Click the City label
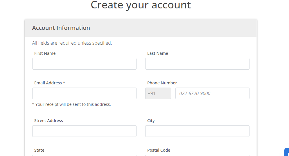289x156 pixels. coord(151,121)
